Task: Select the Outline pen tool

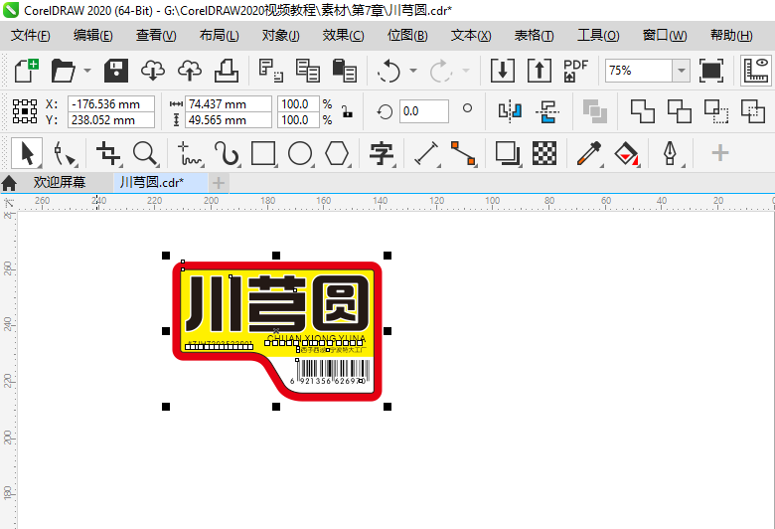Action: tap(671, 153)
